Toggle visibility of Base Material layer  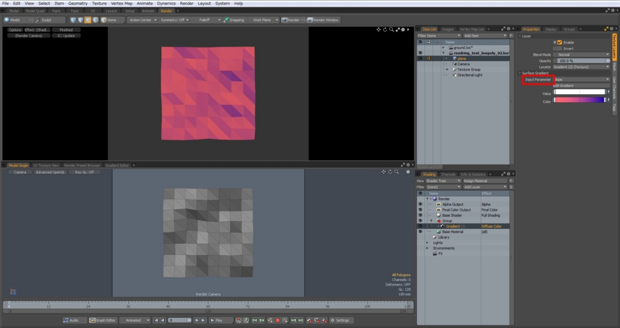tap(420, 232)
